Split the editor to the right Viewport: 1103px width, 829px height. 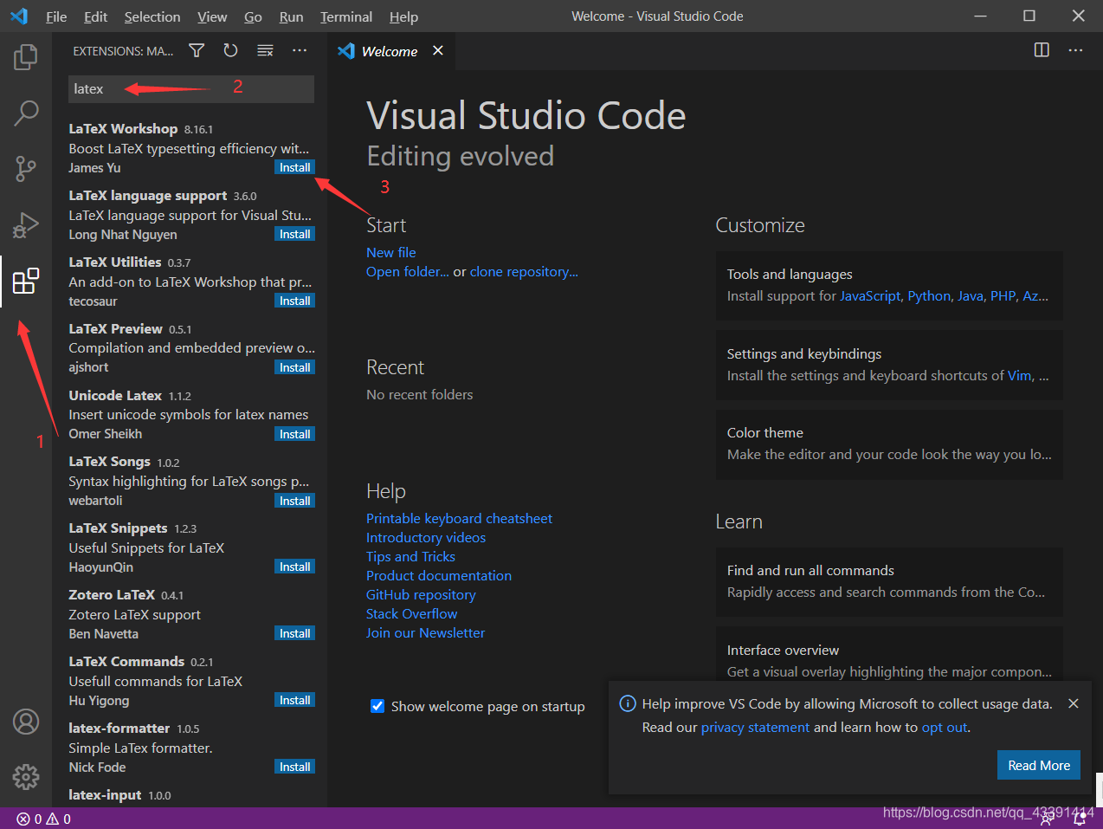[1042, 50]
